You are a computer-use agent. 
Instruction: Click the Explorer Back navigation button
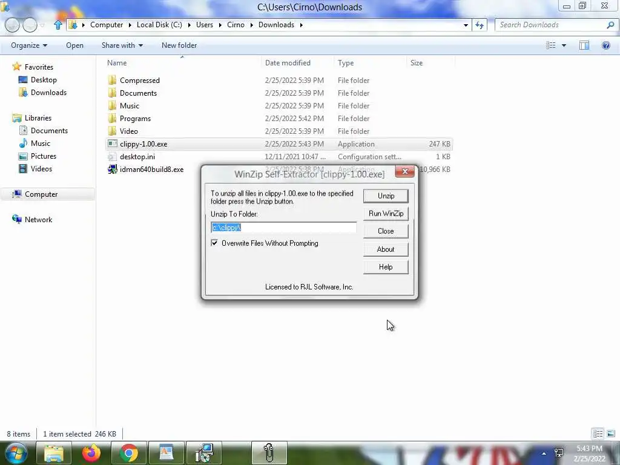pyautogui.click(x=12, y=25)
